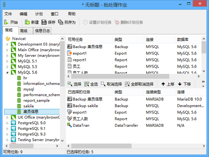Click the 员工人数 icon in selected tasks

[70, 119]
